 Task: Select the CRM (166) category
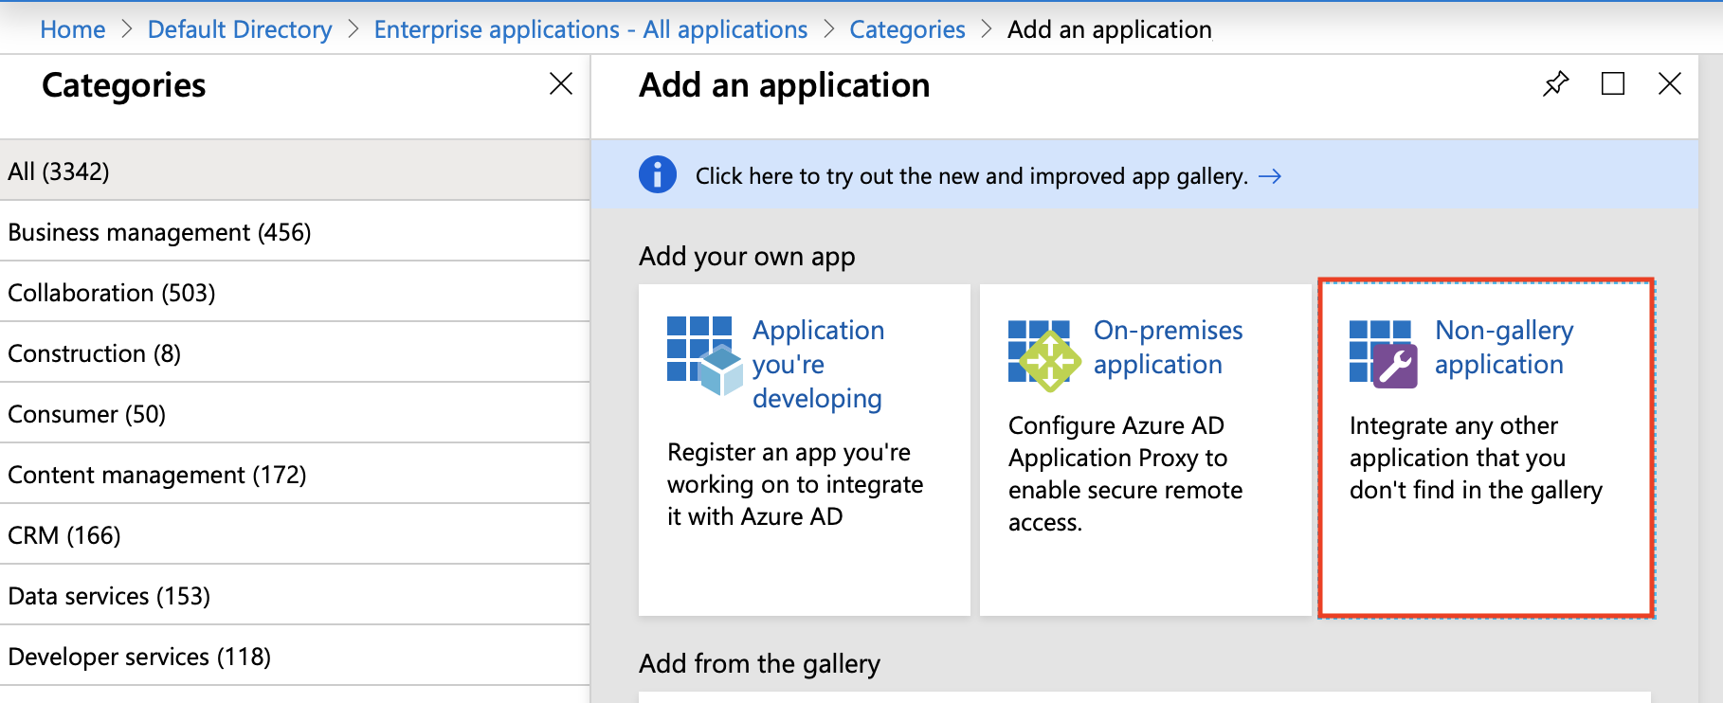[x=295, y=534]
